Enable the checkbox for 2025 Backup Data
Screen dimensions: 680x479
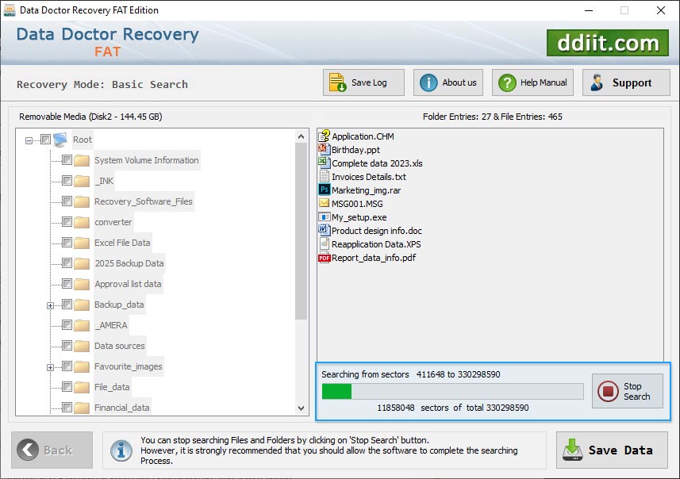(67, 262)
